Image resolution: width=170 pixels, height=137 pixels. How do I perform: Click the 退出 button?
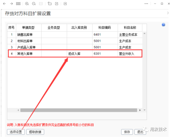coord(140,132)
